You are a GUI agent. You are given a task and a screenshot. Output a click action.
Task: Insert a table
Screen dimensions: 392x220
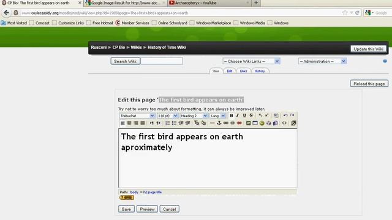coord(255,123)
